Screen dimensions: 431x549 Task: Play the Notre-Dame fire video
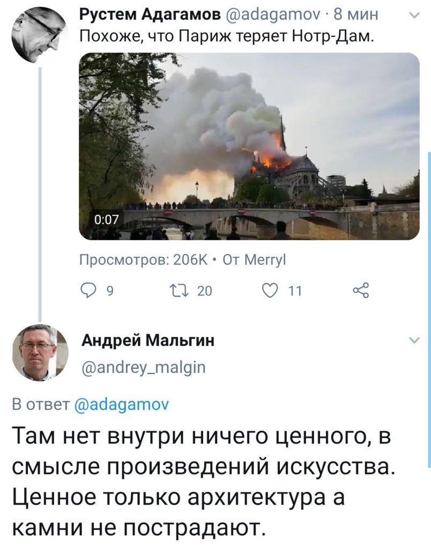(x=249, y=146)
